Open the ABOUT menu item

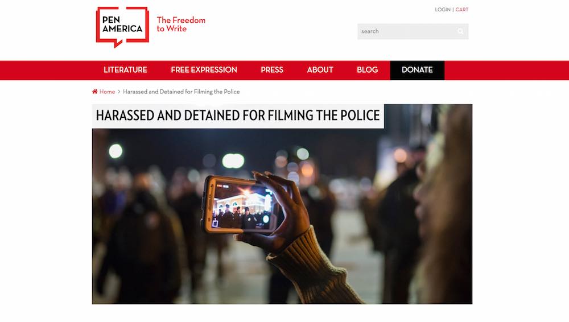[320, 70]
